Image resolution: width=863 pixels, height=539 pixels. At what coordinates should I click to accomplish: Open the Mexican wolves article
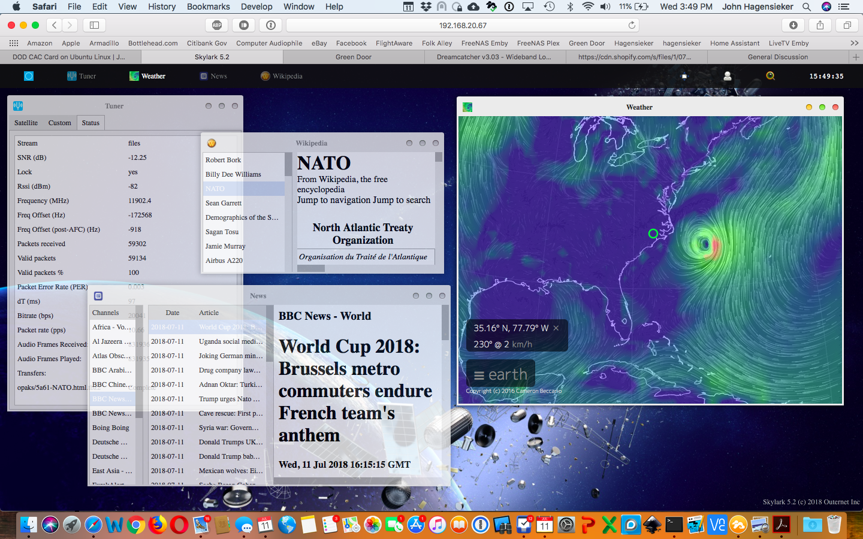(x=207, y=471)
